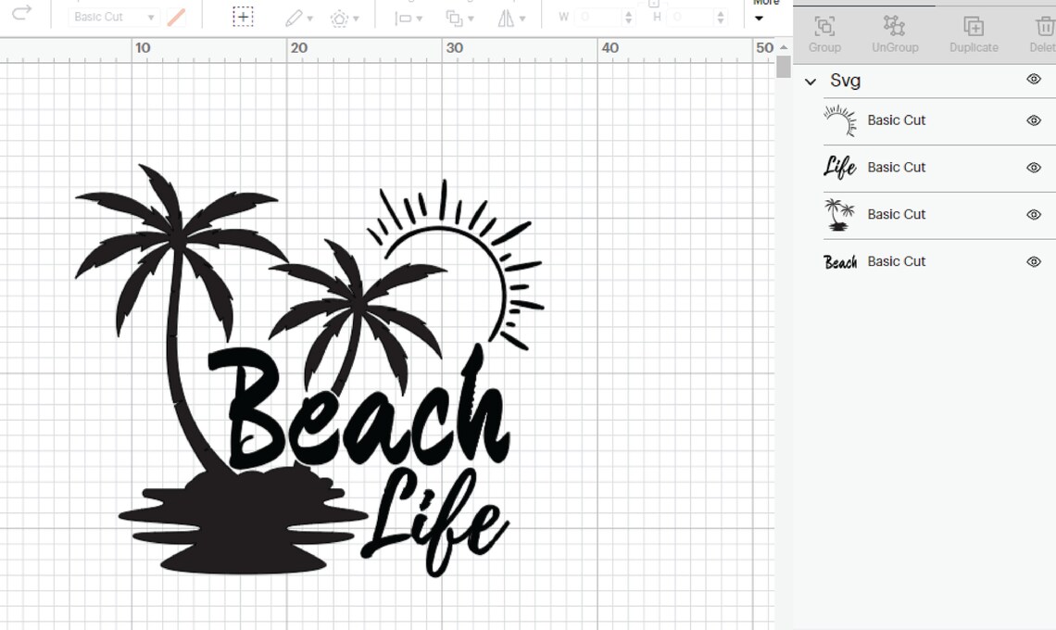1056x630 pixels.
Task: Open the Basic Cut operation dropdown
Action: (111, 17)
